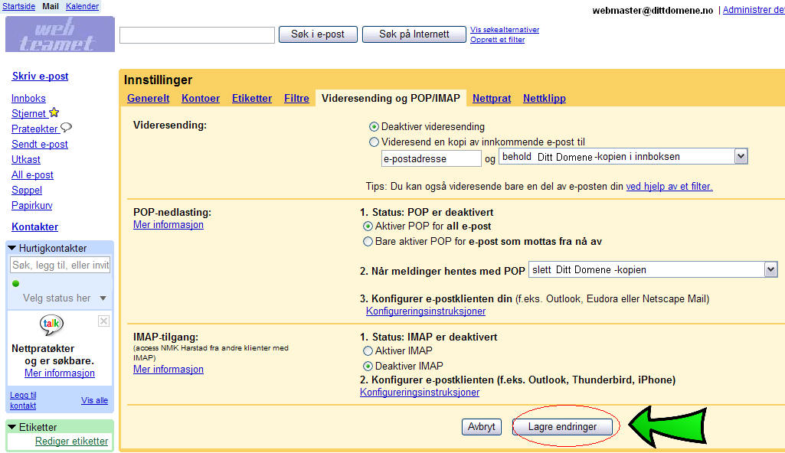Open the Stjernet folder
The width and height of the screenshot is (785, 453).
28,113
